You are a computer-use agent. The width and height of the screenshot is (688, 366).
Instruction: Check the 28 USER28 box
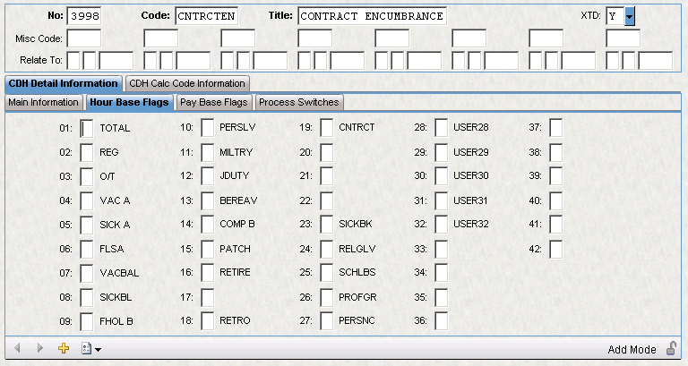point(442,128)
